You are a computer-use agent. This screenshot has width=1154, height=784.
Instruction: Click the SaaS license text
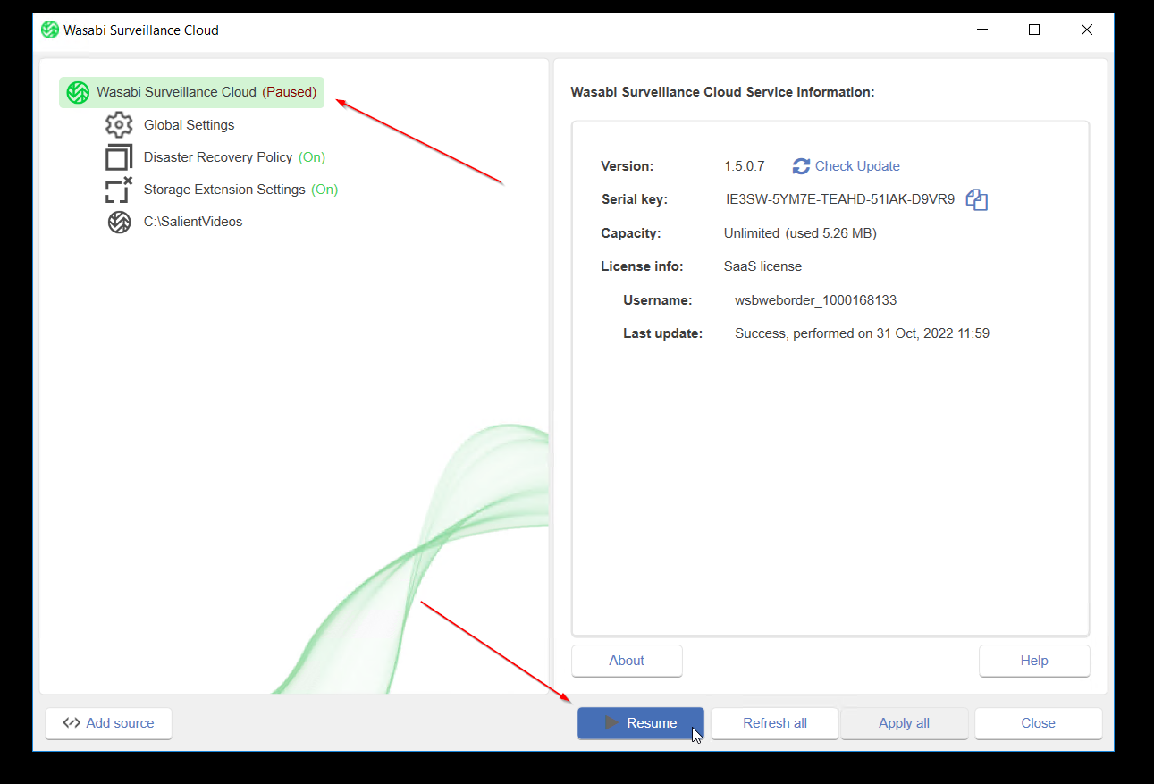point(762,266)
